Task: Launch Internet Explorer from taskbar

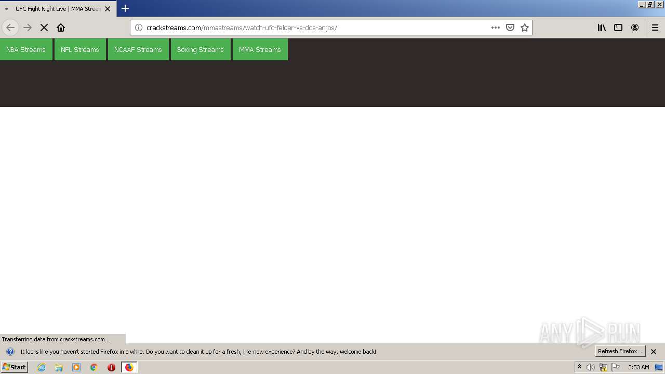Action: coord(42,367)
